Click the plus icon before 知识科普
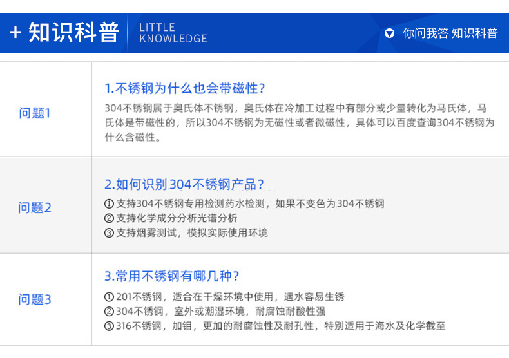 (15, 32)
